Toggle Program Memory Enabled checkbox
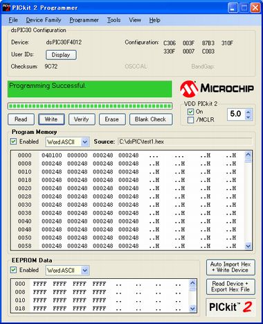This screenshot has height=324, width=263. pos(13,142)
